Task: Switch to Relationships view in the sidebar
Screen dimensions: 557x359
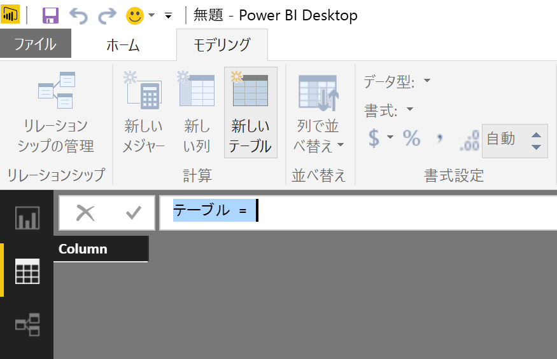Action: click(27, 324)
